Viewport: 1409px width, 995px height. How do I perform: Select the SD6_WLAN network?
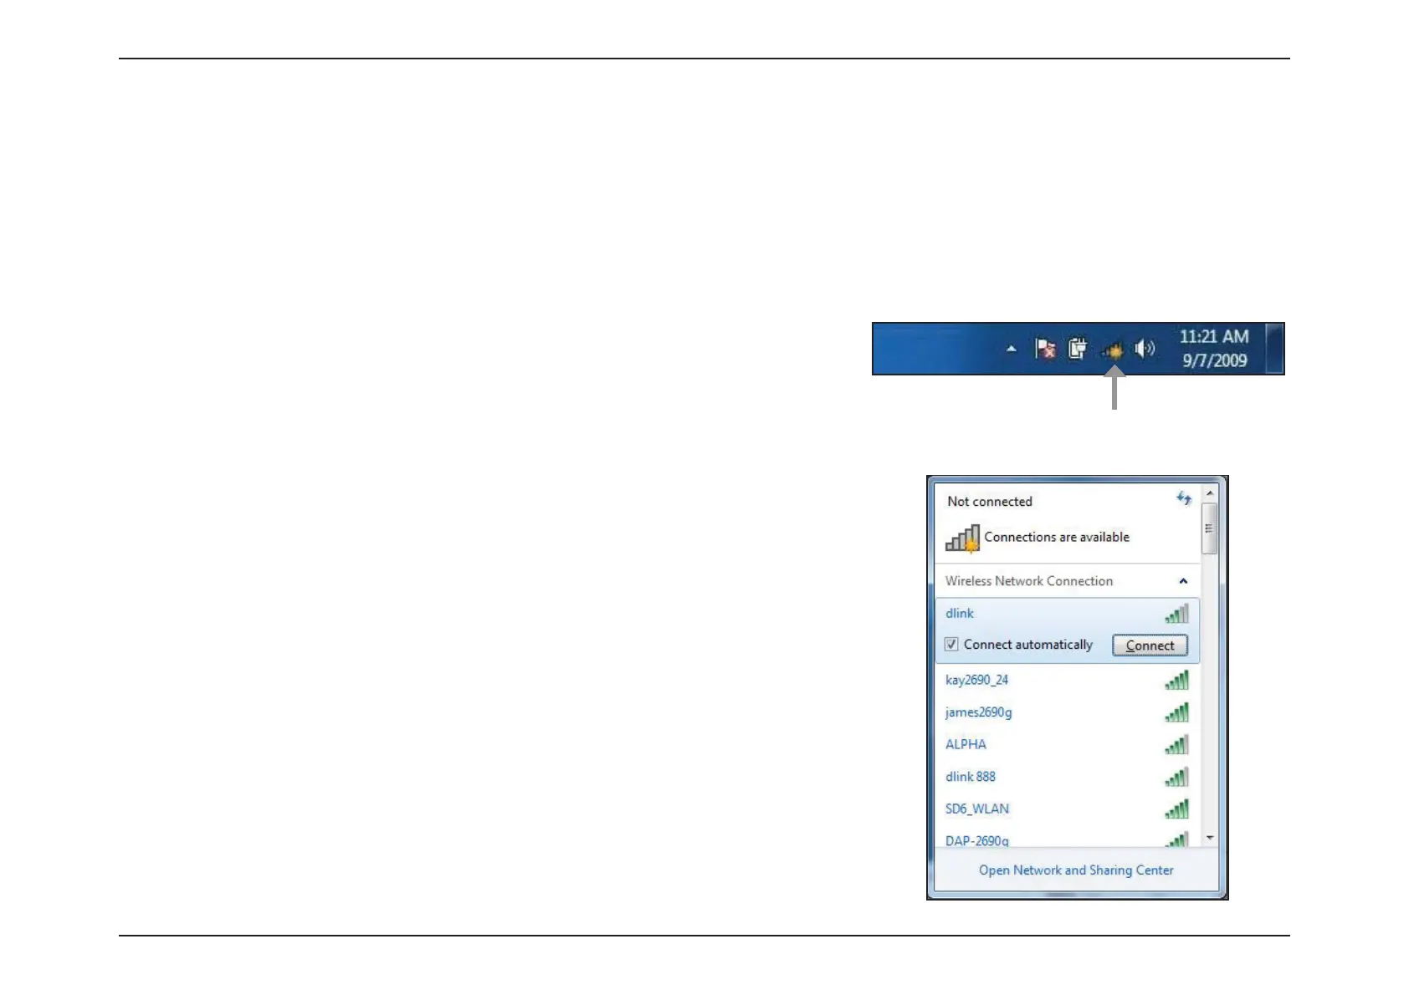(1067, 809)
